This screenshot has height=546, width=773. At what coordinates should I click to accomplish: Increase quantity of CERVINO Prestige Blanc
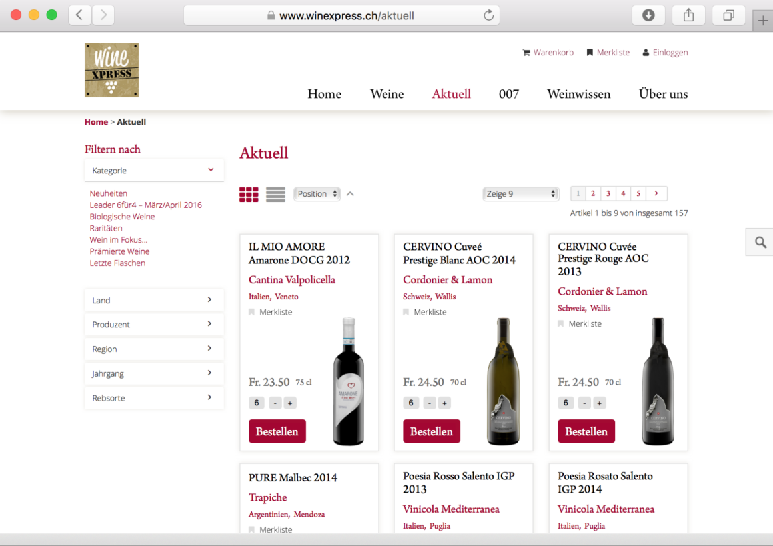coord(444,403)
